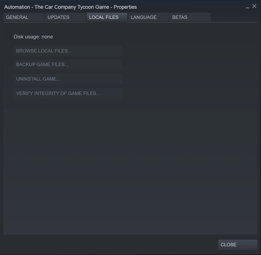Click the word "none" after Disk usage

click(x=47, y=37)
